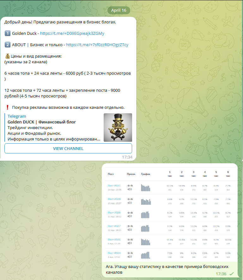Click the line 'Цены и вид размещения:'

36,56
